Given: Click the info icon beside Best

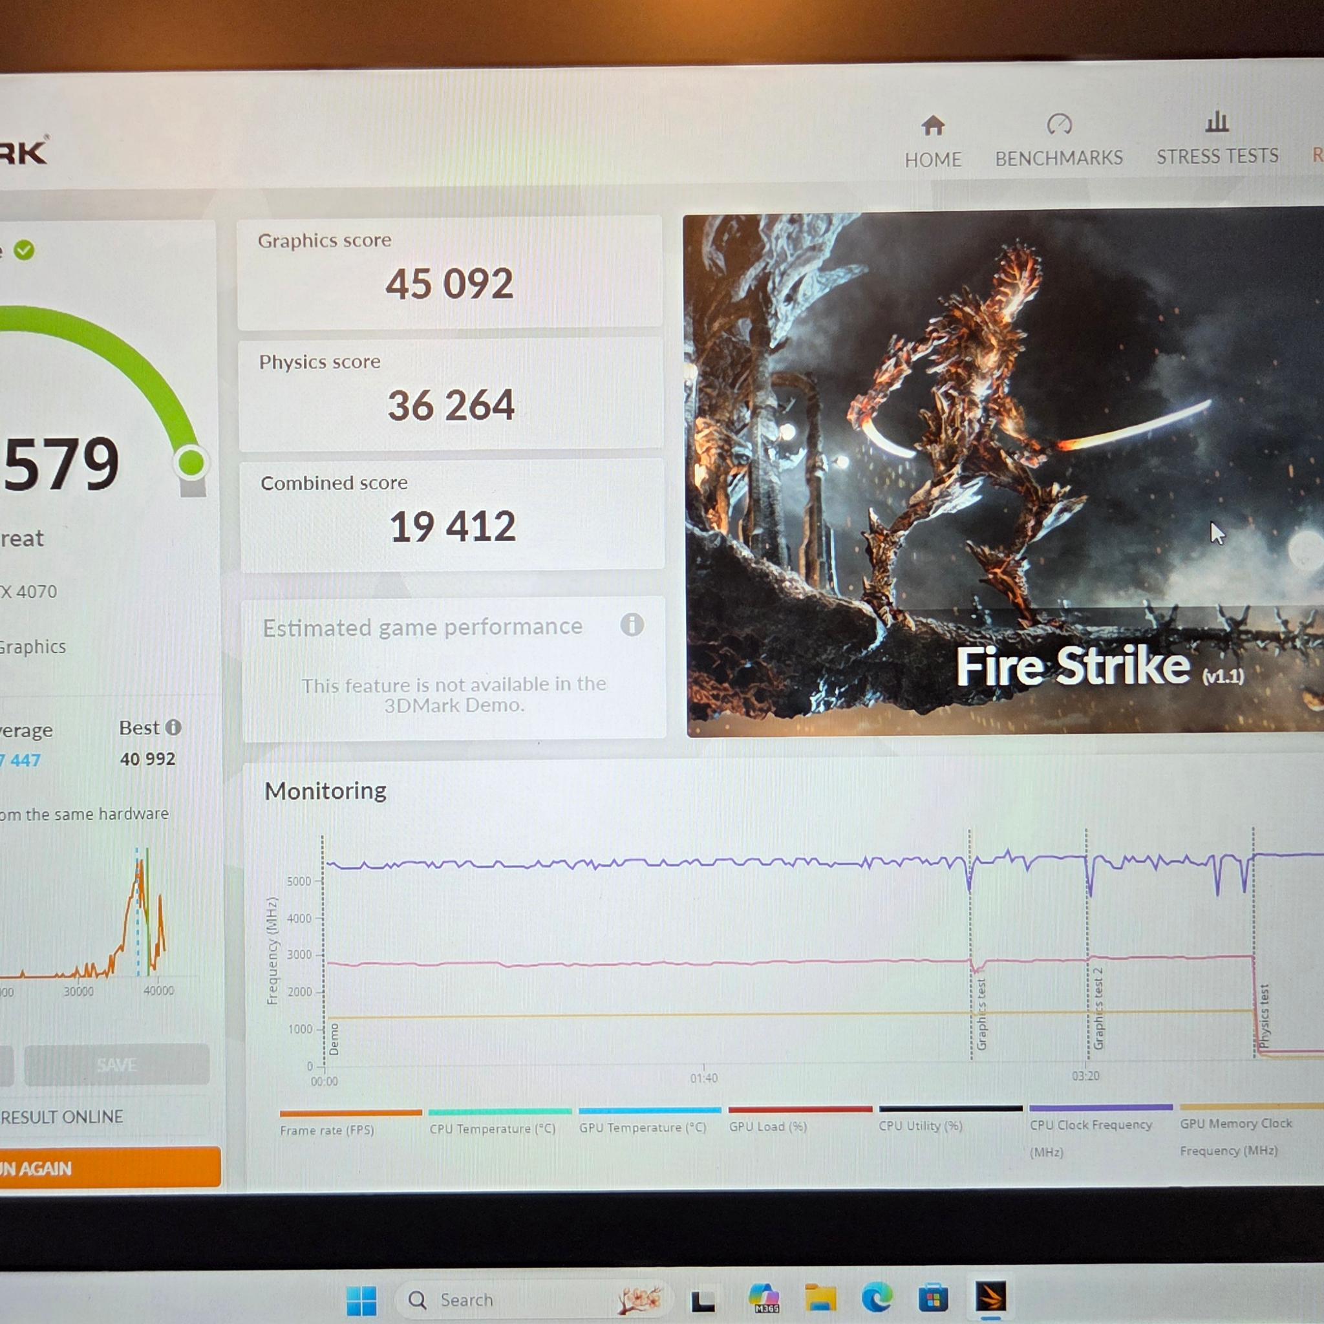Looking at the screenshot, I should [173, 727].
